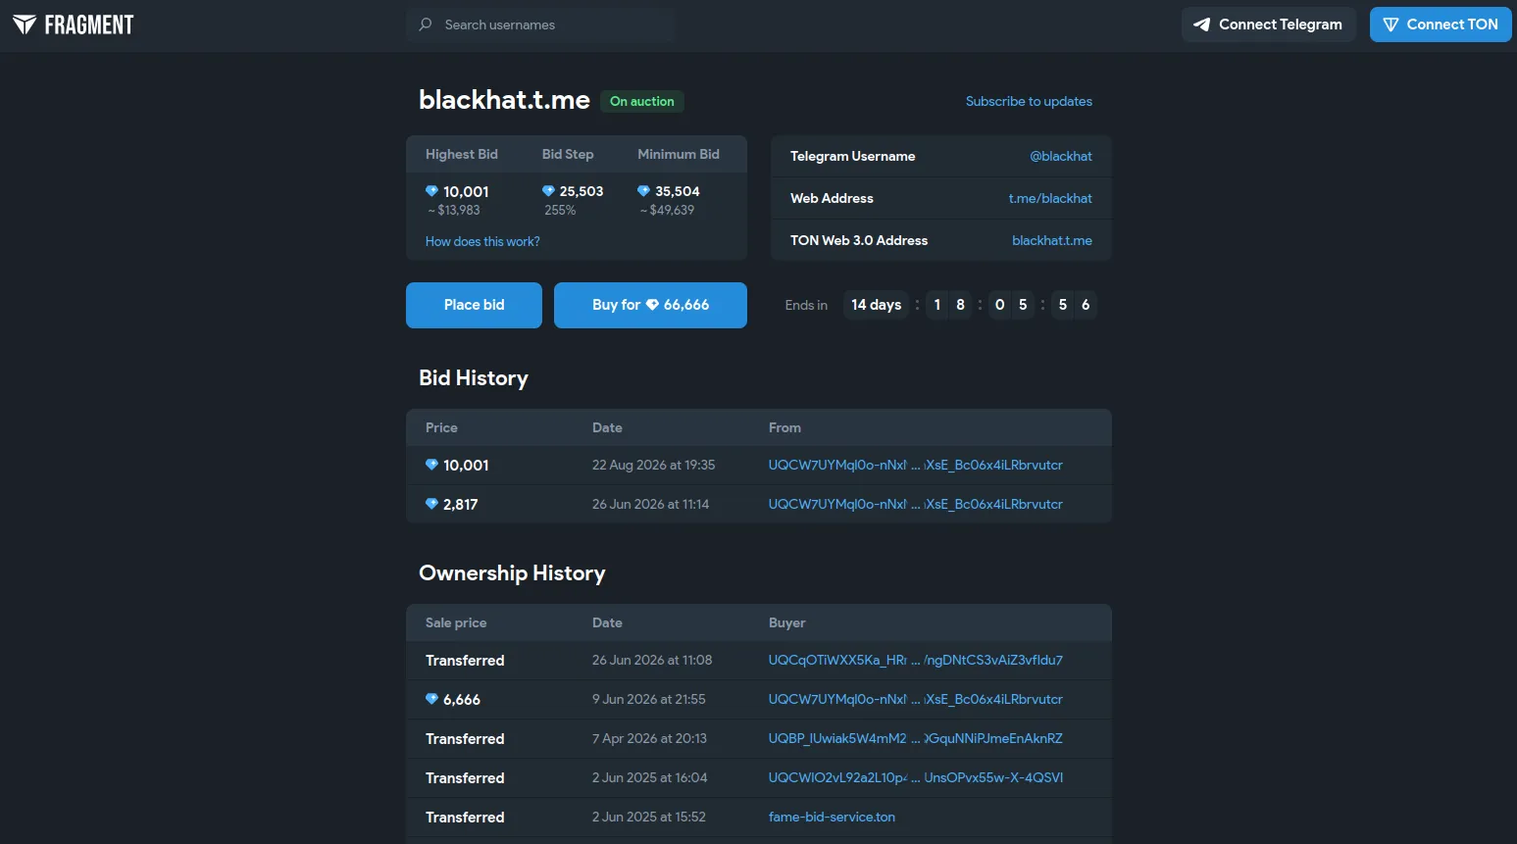This screenshot has height=844, width=1517.
Task: Open bidder address for 26 Jun 2026 11:14 bid
Action: (916, 504)
